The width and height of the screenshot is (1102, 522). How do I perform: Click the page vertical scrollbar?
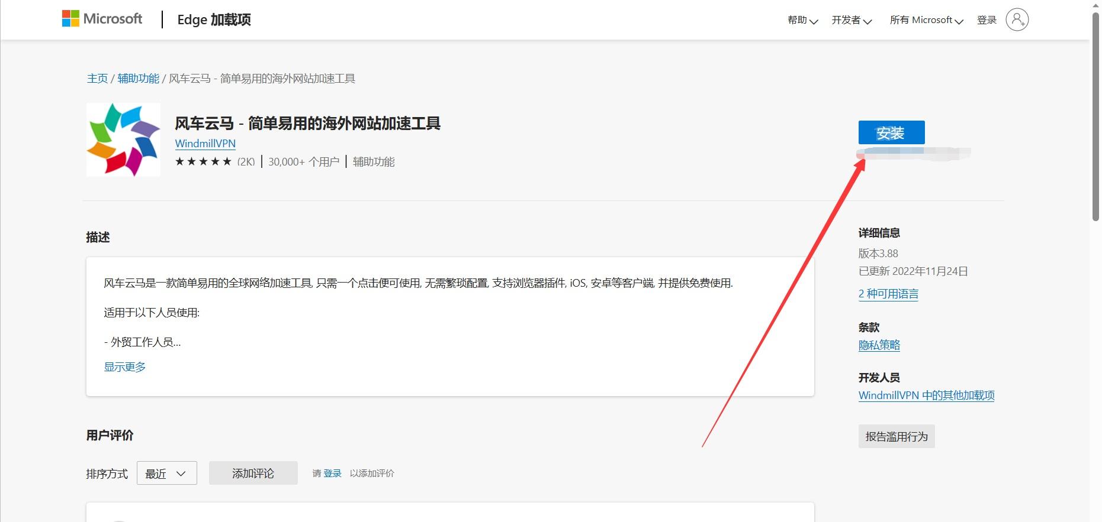[x=1095, y=118]
